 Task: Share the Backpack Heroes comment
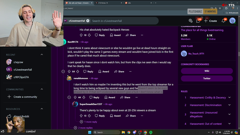(131, 35)
